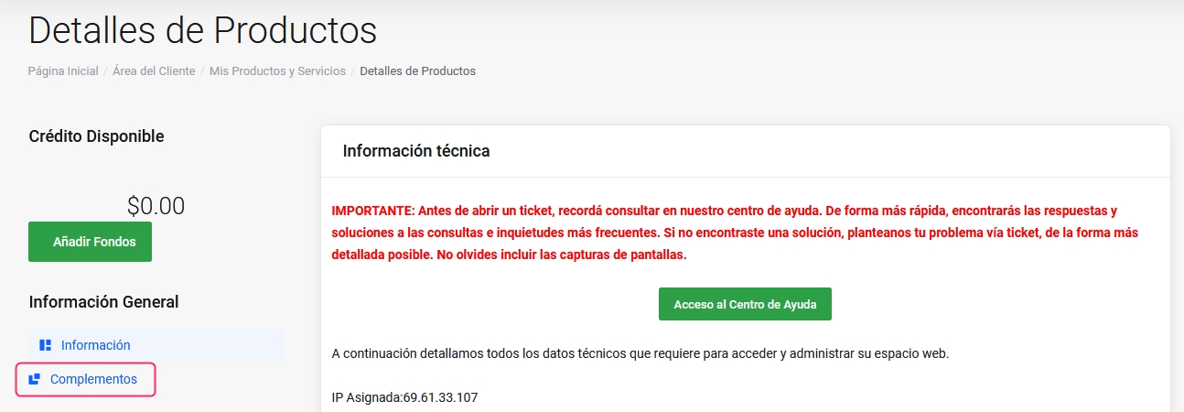Click the Información sidebar icon
Screen dimensions: 1184x412
(45, 345)
